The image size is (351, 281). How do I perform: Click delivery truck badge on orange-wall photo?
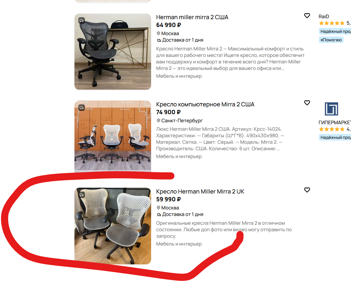(82, 108)
